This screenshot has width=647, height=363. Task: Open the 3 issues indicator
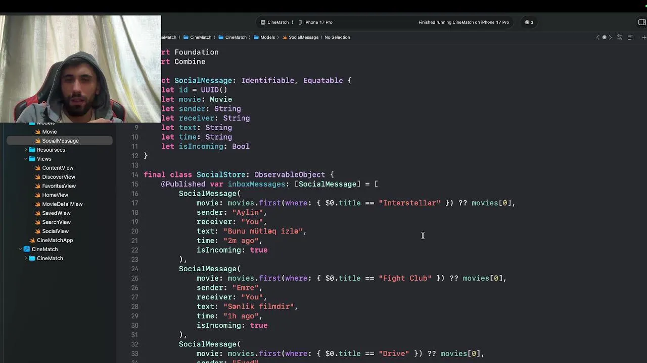tap(529, 22)
